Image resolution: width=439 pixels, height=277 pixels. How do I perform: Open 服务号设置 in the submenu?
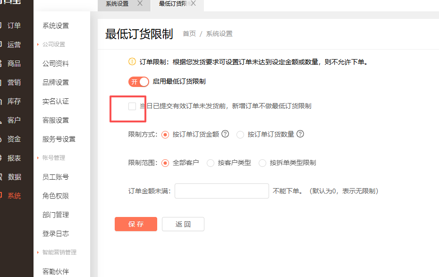point(59,139)
